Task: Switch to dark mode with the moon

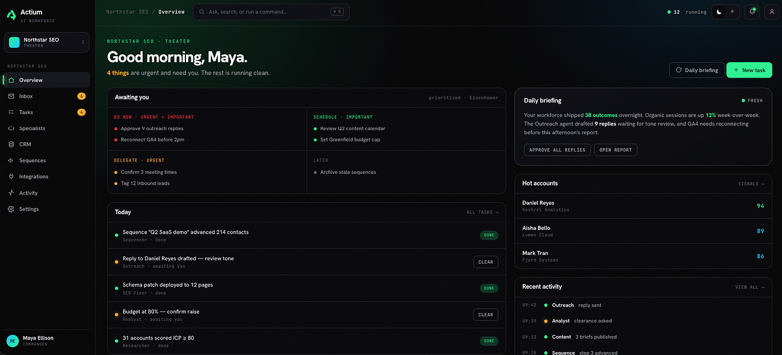Action: click(x=719, y=12)
